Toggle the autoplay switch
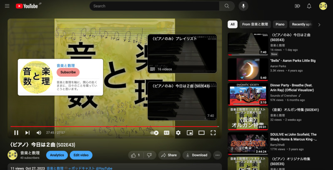The height and width of the screenshot is (170, 333). click(x=155, y=133)
